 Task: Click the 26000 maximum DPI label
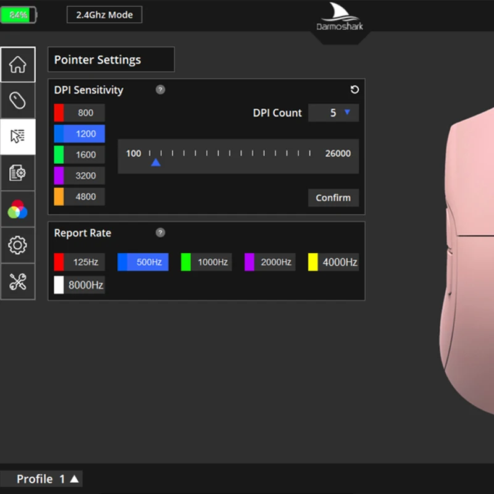[338, 153]
